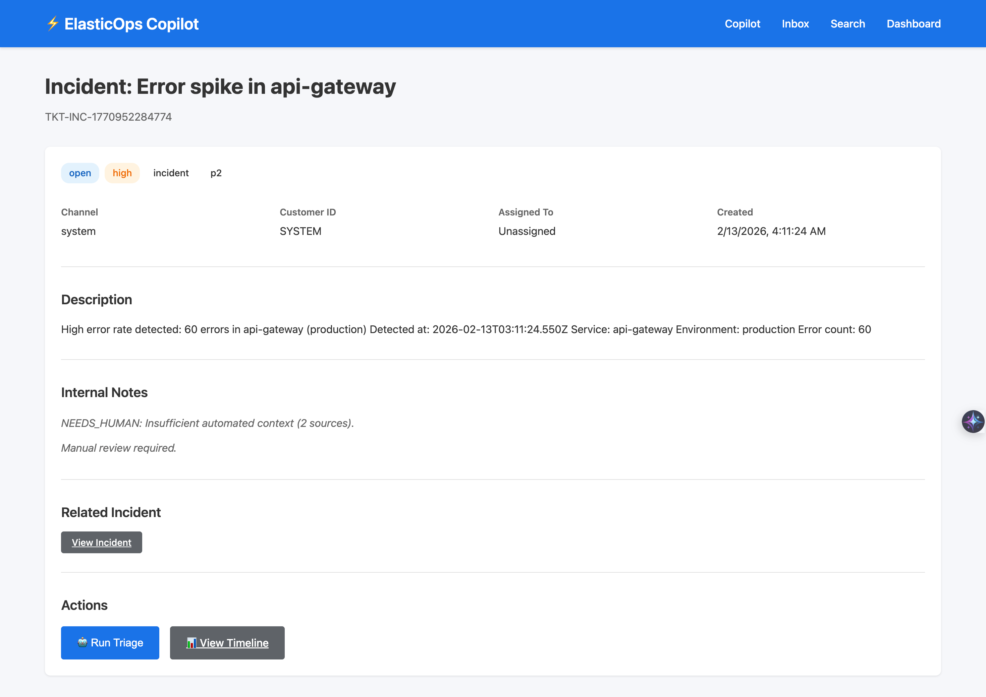
Task: Click the NEEDS_HUMAN internal note text
Action: point(207,423)
